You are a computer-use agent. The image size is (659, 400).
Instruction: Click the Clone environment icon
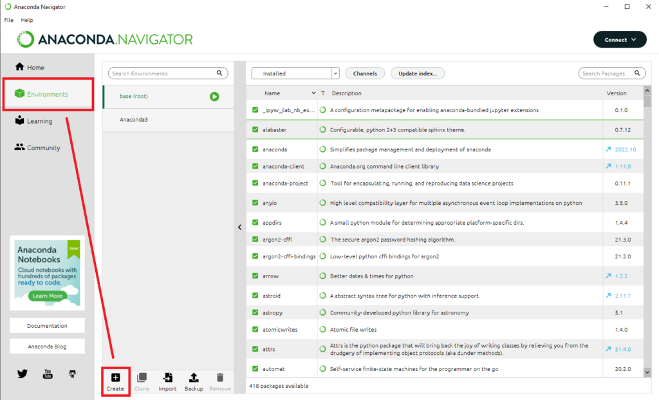142,377
